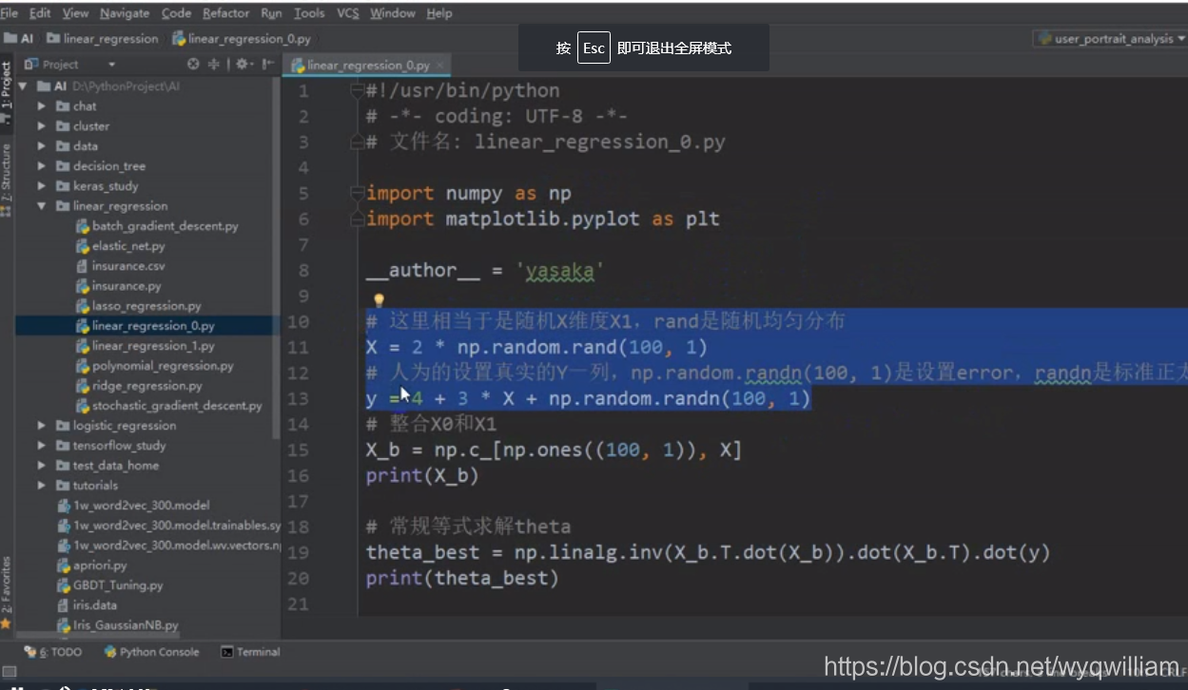Click the Esc key hint in fullscreen notice
This screenshot has height=690, width=1188.
pyautogui.click(x=594, y=48)
